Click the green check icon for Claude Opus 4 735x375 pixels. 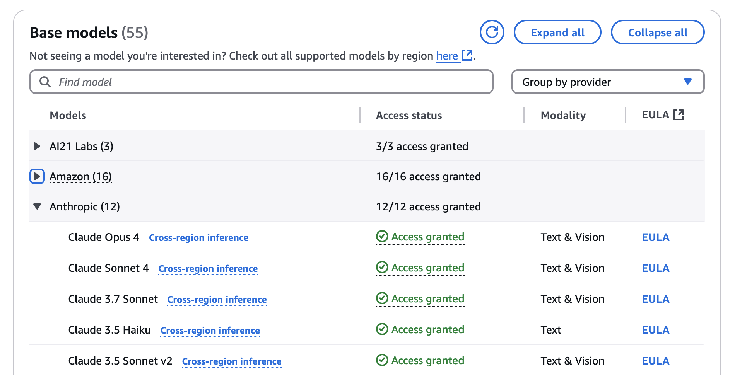click(382, 237)
